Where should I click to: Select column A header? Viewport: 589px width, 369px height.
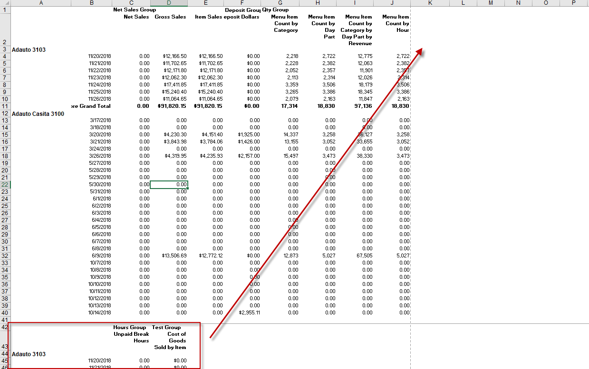pos(41,3)
